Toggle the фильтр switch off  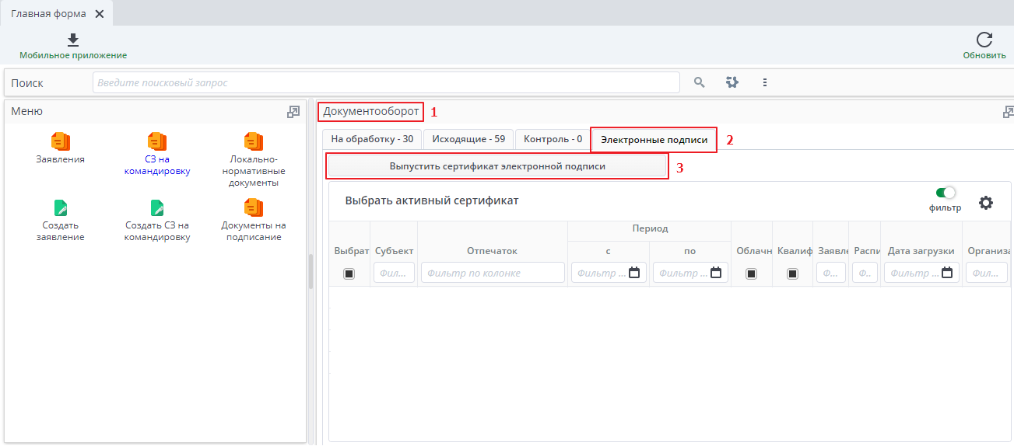(945, 193)
